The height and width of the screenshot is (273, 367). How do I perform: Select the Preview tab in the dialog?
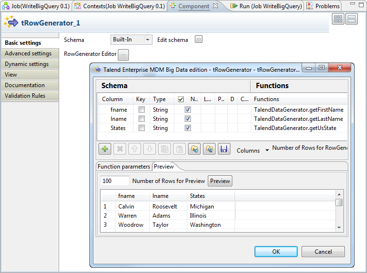point(164,167)
